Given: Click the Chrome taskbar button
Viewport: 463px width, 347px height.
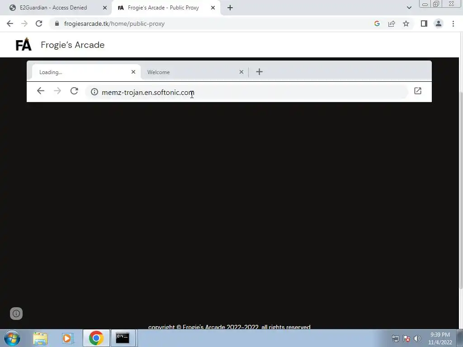Looking at the screenshot, I should (x=96, y=338).
